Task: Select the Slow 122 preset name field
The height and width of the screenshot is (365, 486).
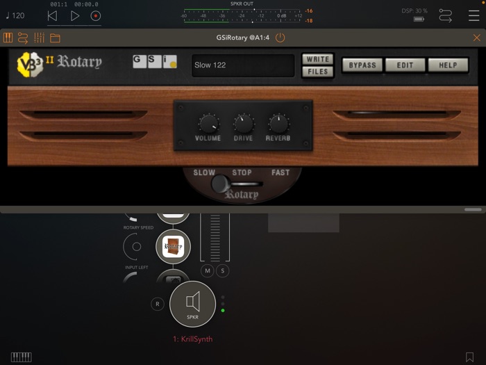Action: click(243, 65)
